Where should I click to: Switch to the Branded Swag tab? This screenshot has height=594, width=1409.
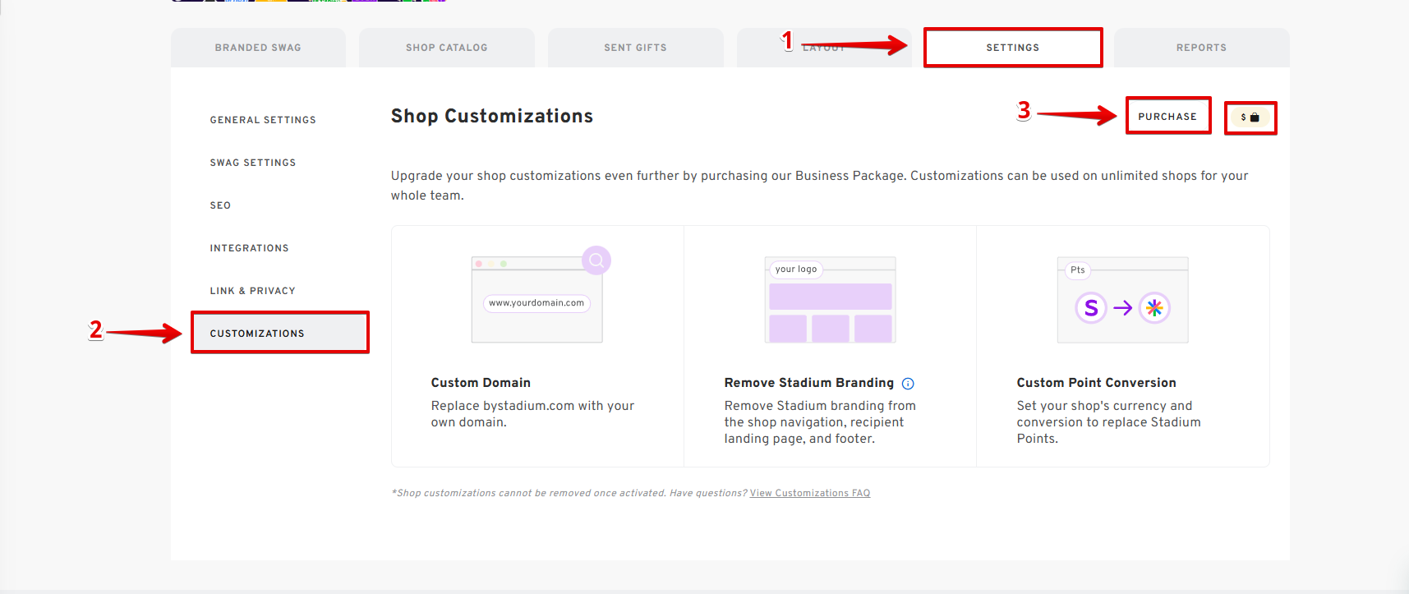[258, 48]
